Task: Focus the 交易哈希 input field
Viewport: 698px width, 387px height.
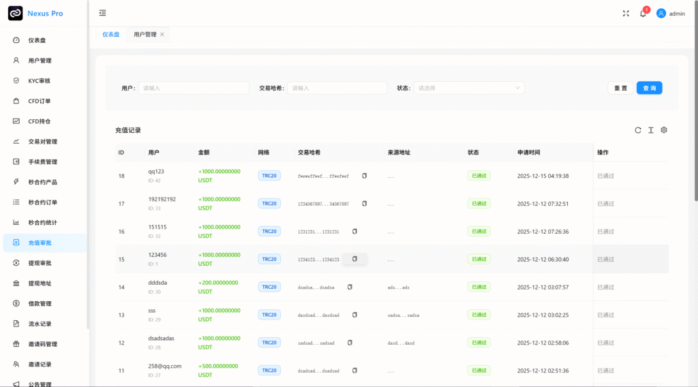Action: coord(337,88)
